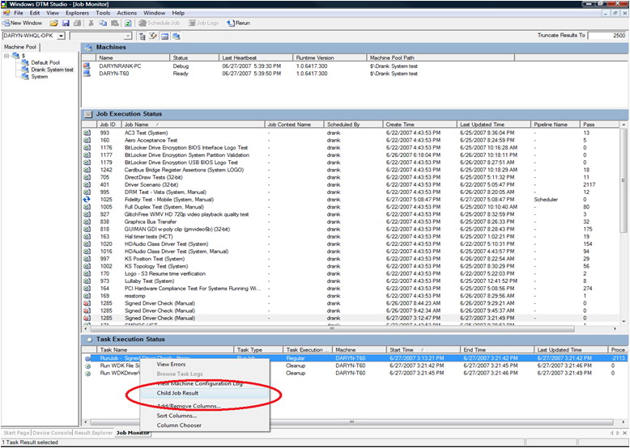Select System pool in the tree
This screenshot has width=630, height=448.
click(x=40, y=77)
